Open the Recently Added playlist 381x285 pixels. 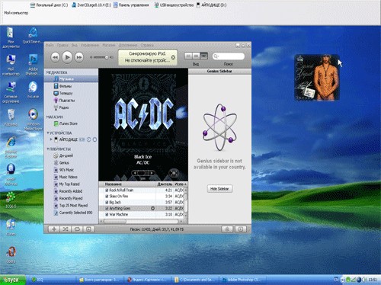[x=71, y=191]
